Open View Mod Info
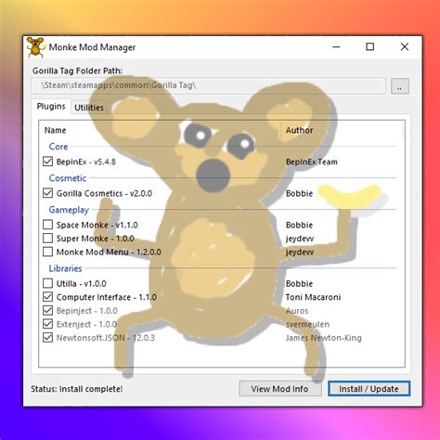 pos(279,389)
